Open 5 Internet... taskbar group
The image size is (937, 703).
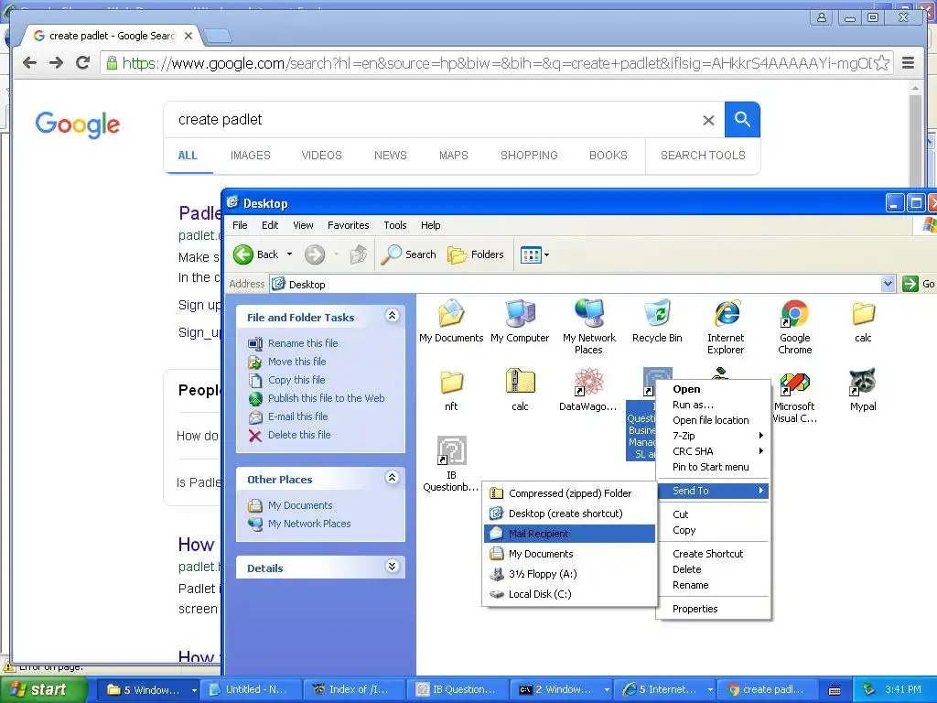pos(667,689)
